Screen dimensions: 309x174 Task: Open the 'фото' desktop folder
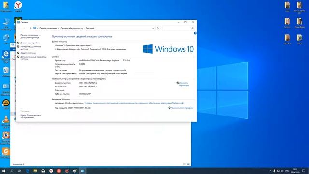tap(299, 39)
